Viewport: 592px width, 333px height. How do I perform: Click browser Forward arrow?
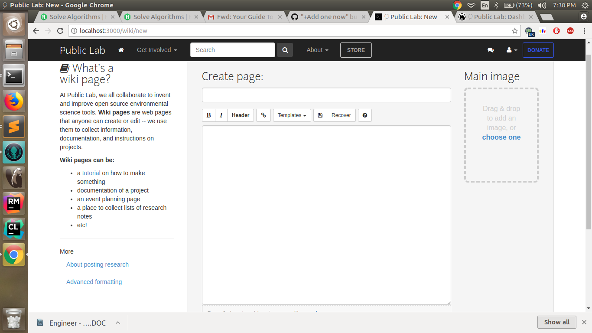pos(48,31)
